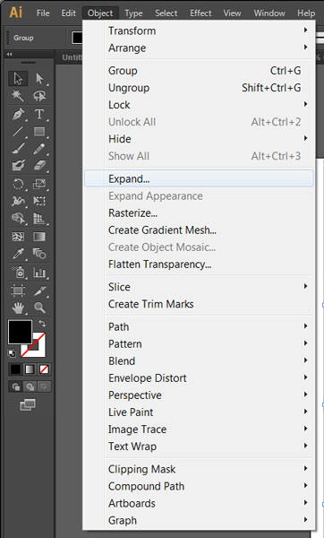Viewport: 324px width, 538px height.
Task: Activate the Zoom magnifier tool
Action: click(x=39, y=308)
